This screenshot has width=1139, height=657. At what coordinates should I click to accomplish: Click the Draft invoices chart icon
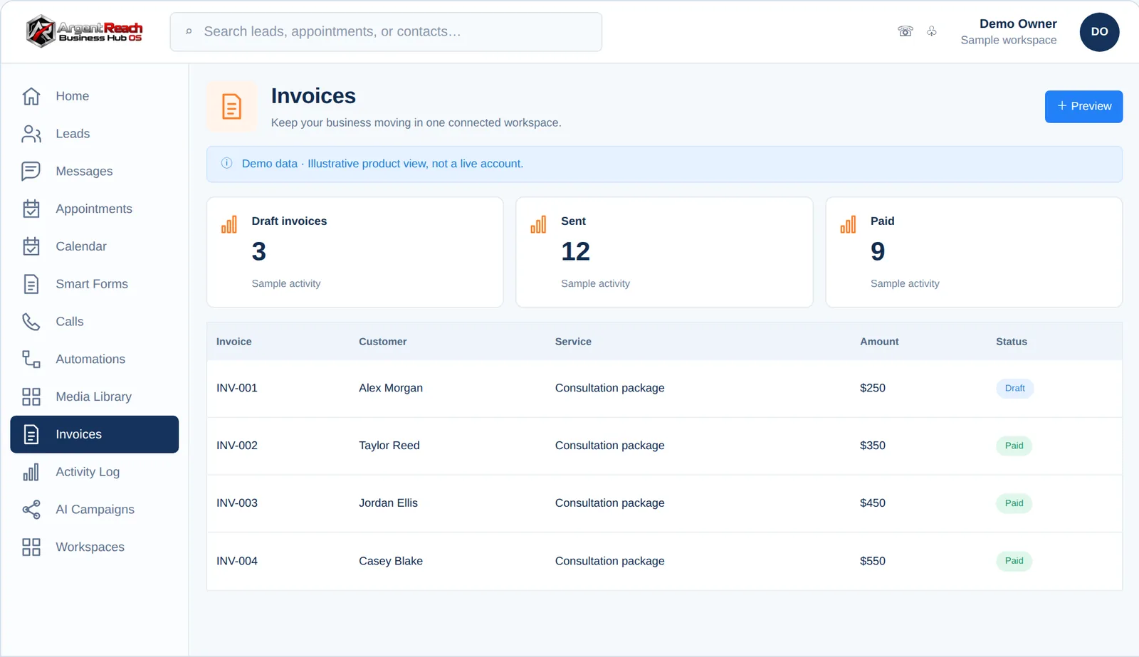pyautogui.click(x=229, y=225)
